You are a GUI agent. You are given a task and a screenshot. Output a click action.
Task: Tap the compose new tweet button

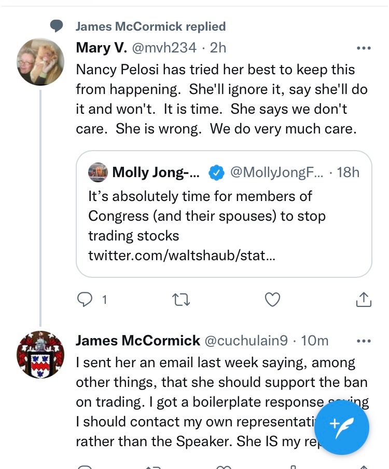(341, 427)
